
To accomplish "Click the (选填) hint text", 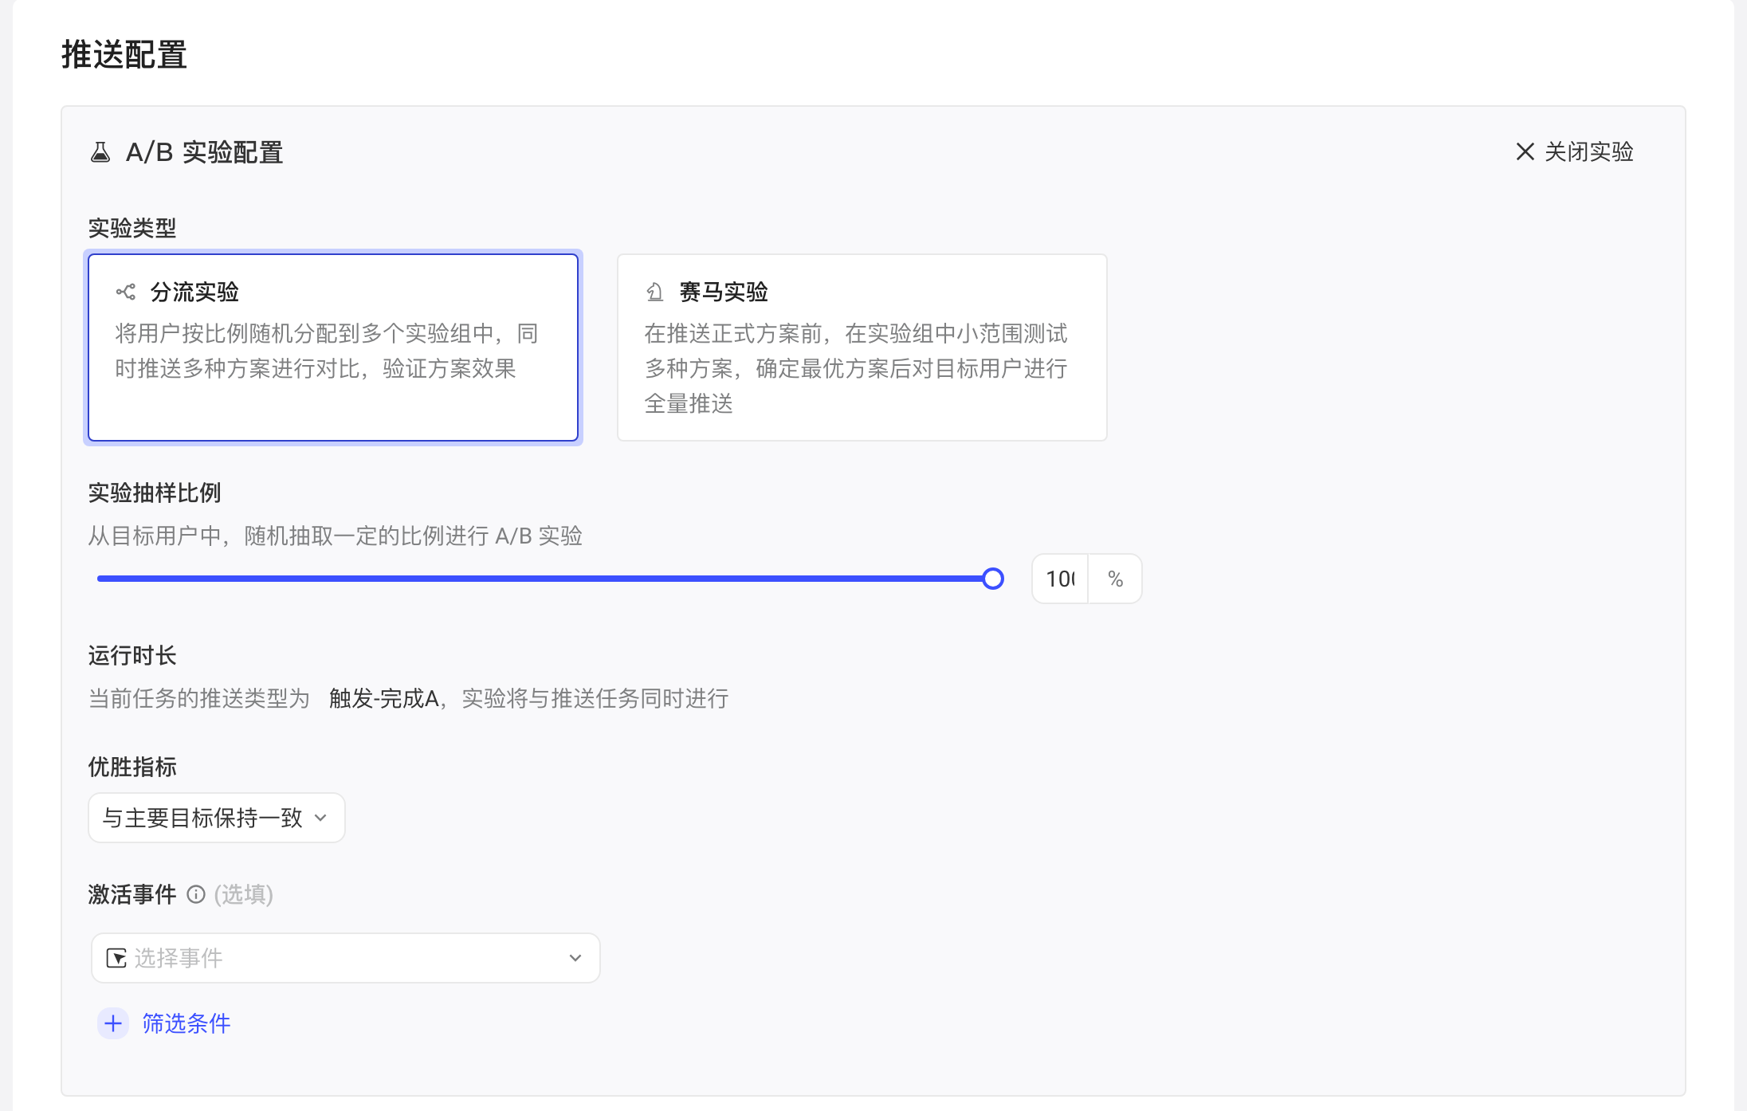I will [x=243, y=894].
